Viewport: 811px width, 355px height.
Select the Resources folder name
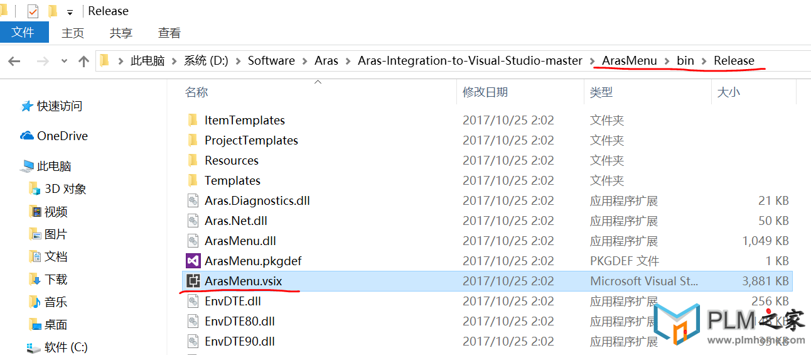click(x=232, y=160)
